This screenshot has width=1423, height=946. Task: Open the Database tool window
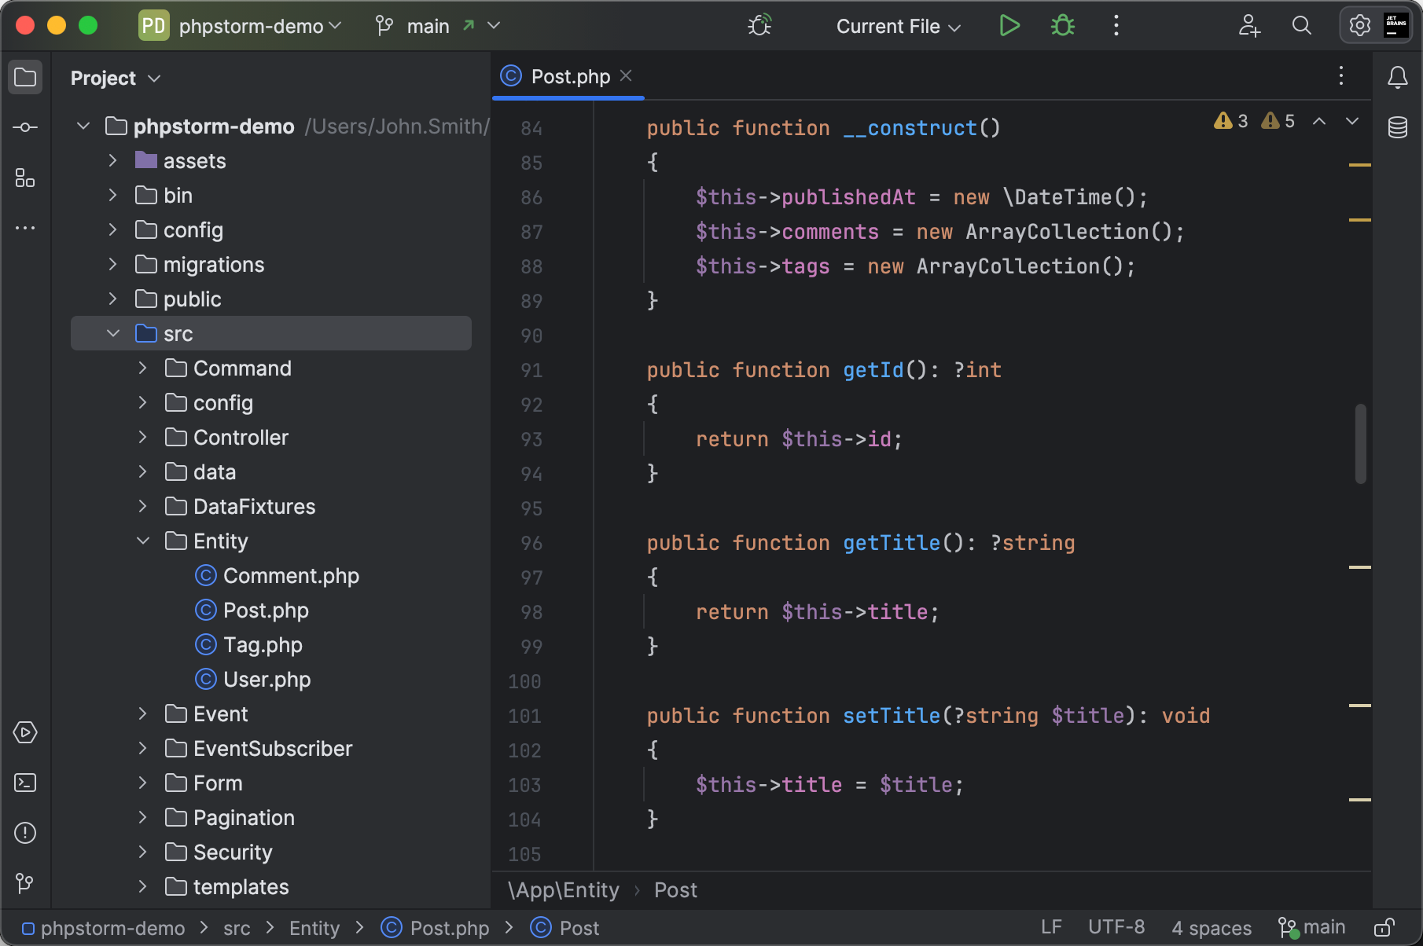pos(1397,126)
